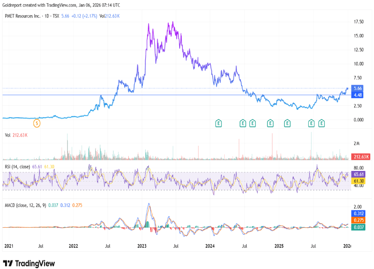This screenshot has height=269, width=374.
Task: Click the orange 0.275 MACD signal label
Action: pyautogui.click(x=358, y=220)
